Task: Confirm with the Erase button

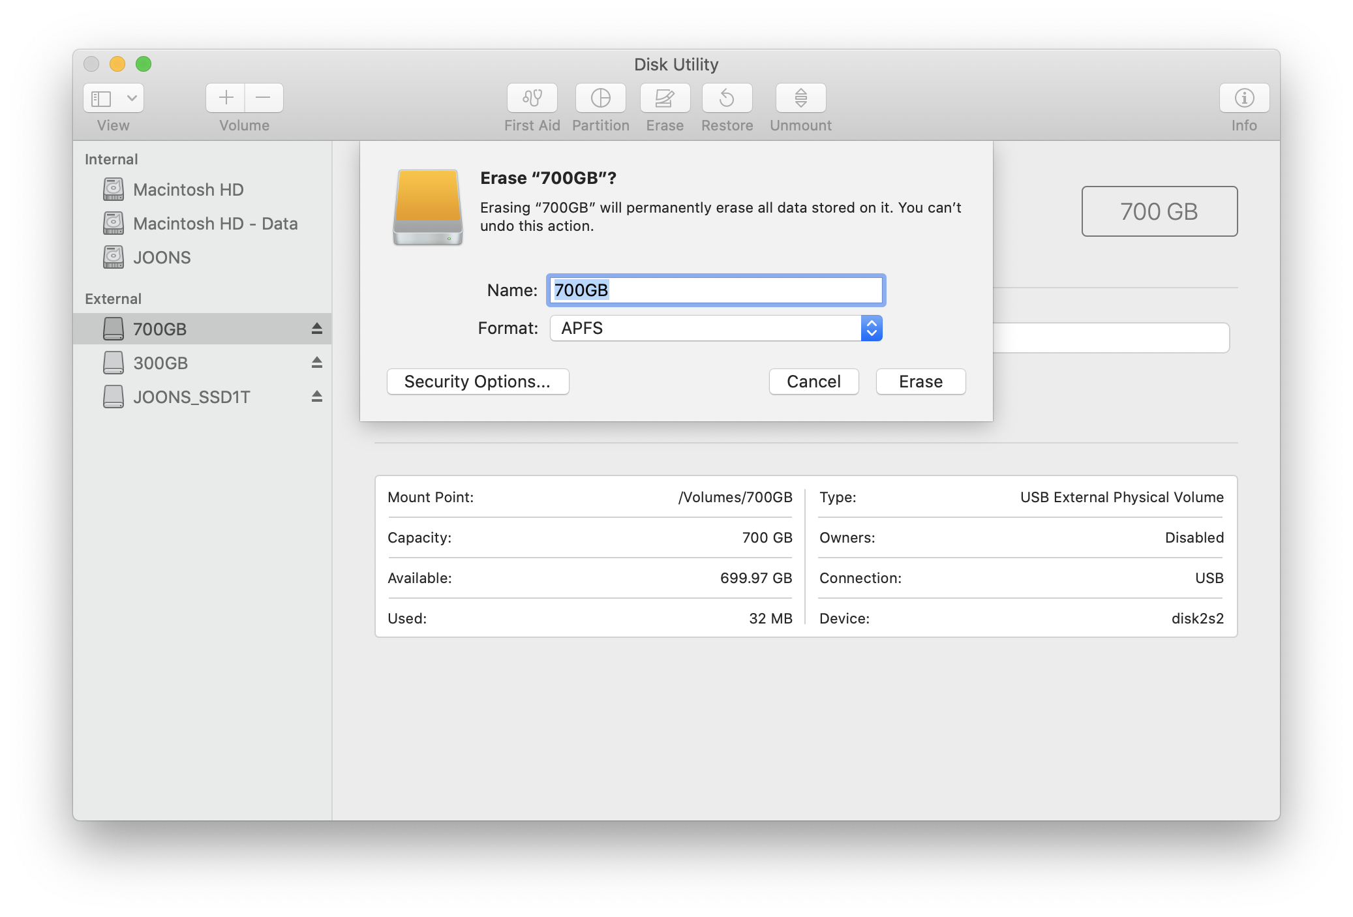Action: click(x=920, y=382)
